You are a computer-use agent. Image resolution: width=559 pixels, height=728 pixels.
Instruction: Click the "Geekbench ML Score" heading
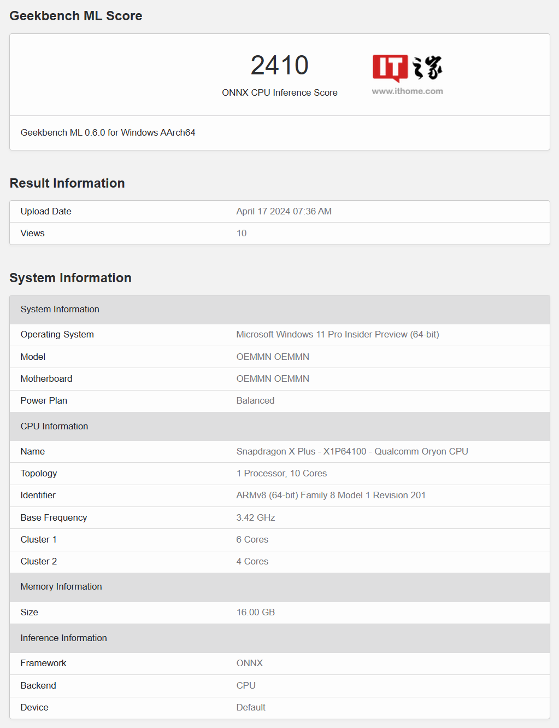(76, 16)
